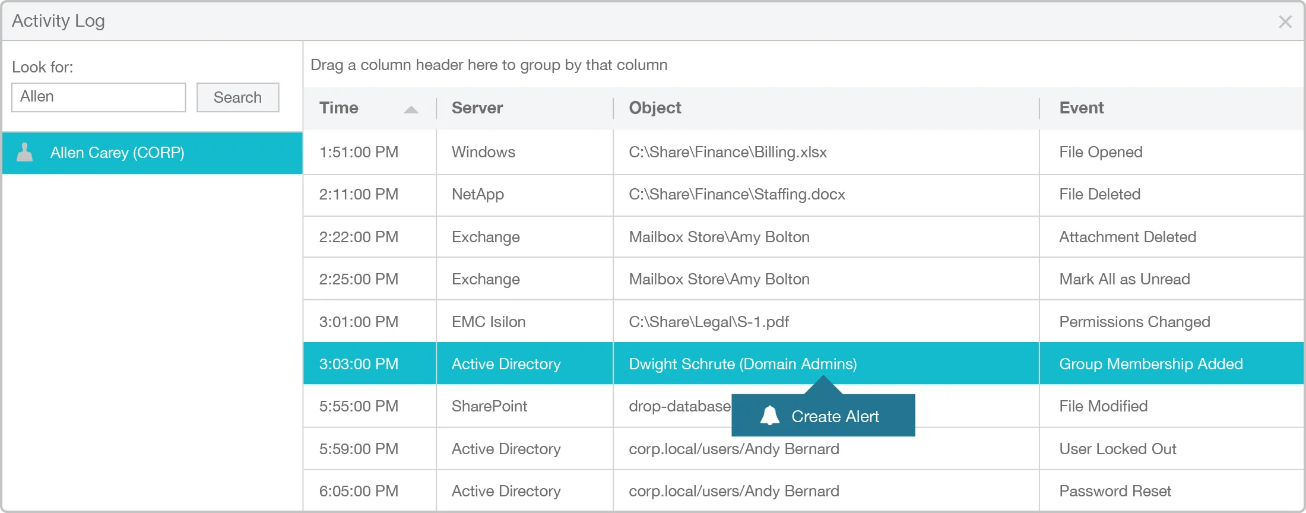Viewport: 1306px width, 513px height.
Task: Click Active Directory in the 5:59:00 PM row
Action: coord(525,449)
